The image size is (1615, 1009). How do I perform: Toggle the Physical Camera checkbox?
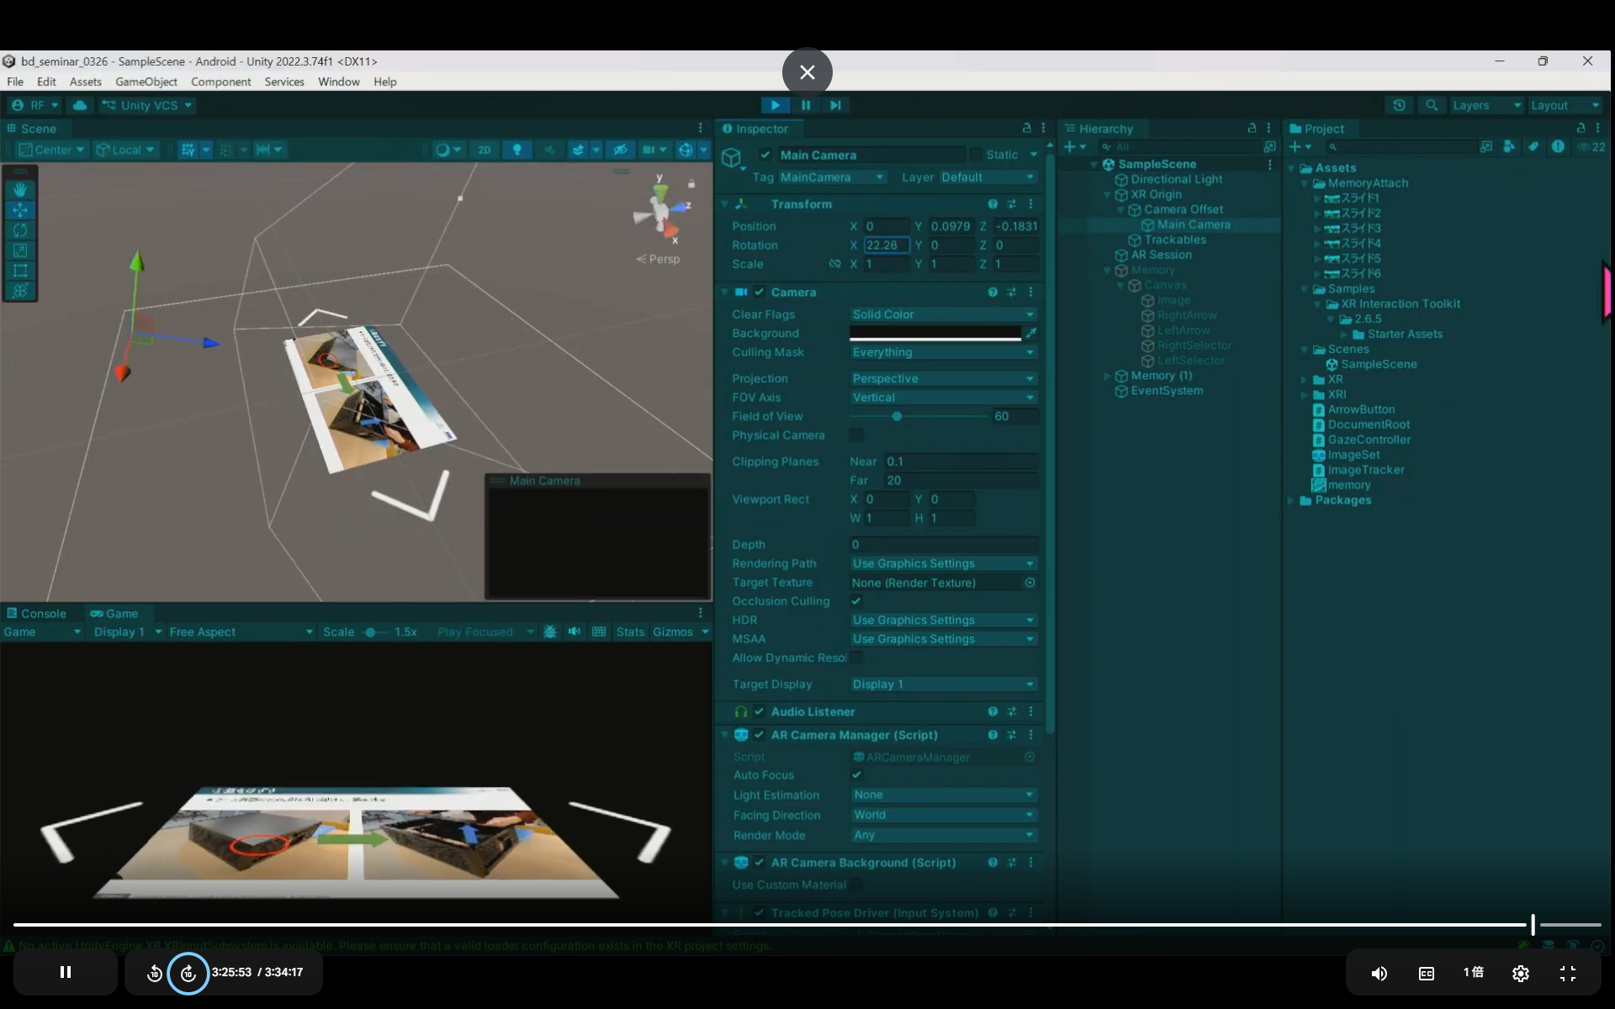coord(856,435)
